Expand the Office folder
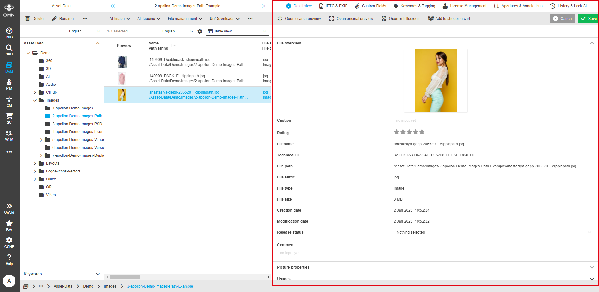 coord(35,179)
